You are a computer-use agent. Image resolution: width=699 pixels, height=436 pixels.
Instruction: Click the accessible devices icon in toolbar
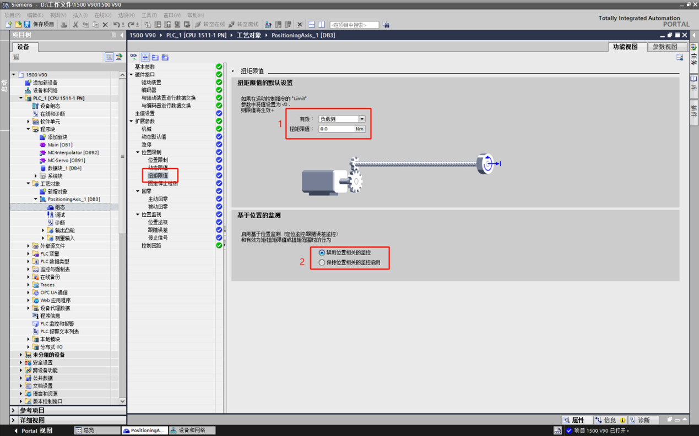pyautogui.click(x=268, y=25)
